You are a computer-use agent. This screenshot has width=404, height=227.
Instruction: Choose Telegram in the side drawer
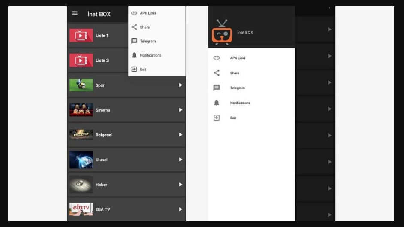point(238,88)
